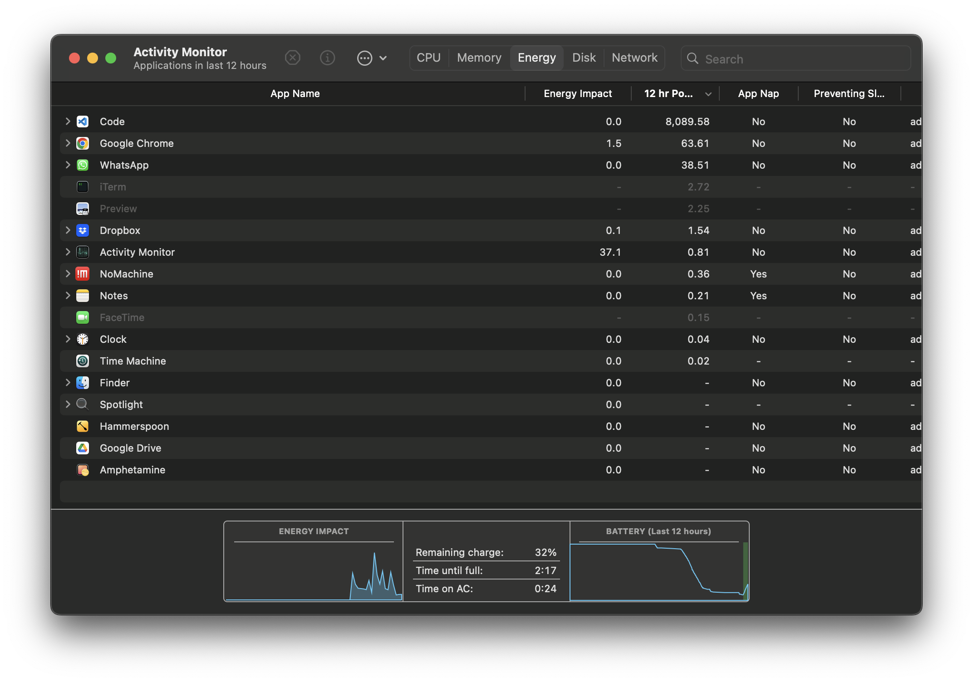
Task: Click the FaceTime icon in list
Action: [x=83, y=317]
